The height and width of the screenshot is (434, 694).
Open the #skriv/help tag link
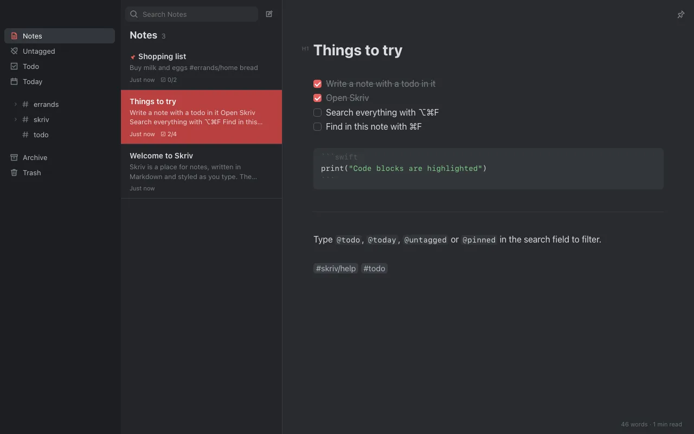pos(336,268)
